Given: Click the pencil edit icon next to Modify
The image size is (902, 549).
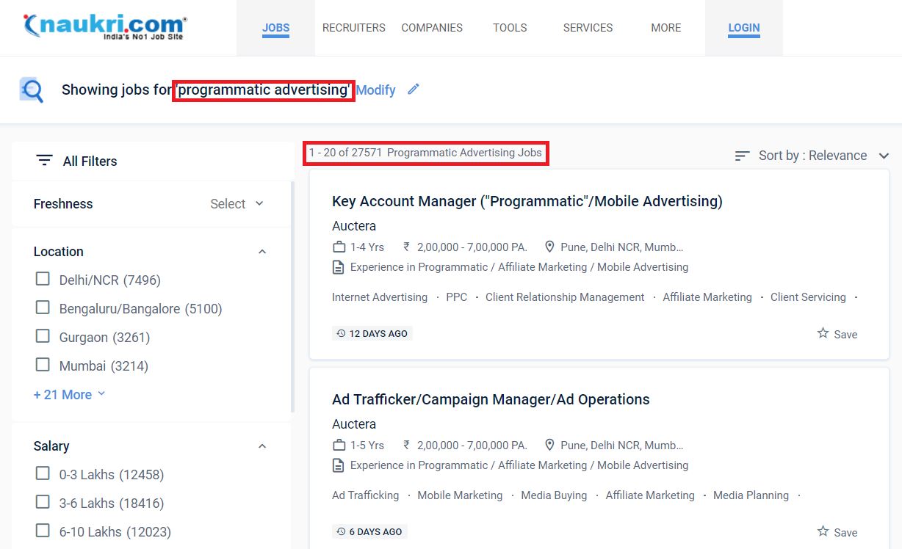Looking at the screenshot, I should (x=414, y=90).
